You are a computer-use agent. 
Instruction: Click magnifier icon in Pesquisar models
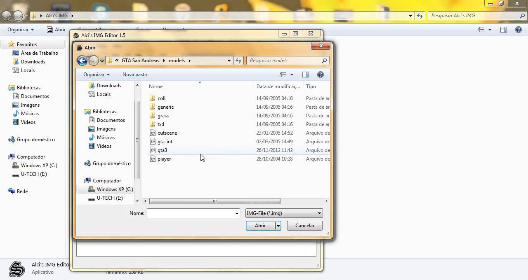coord(325,61)
